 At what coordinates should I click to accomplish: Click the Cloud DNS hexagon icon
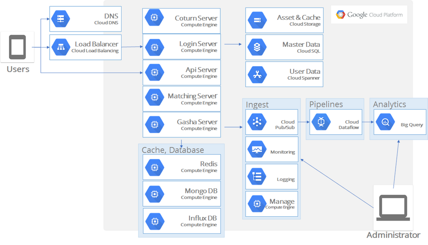(61, 19)
